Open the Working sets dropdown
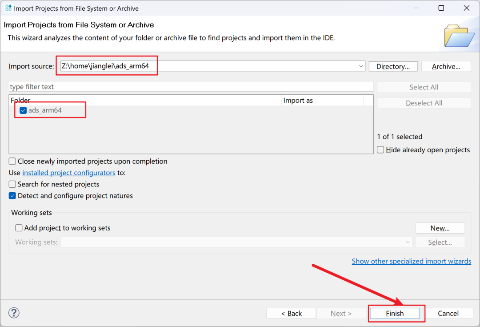Image resolution: width=480 pixels, height=327 pixels. coord(408,242)
